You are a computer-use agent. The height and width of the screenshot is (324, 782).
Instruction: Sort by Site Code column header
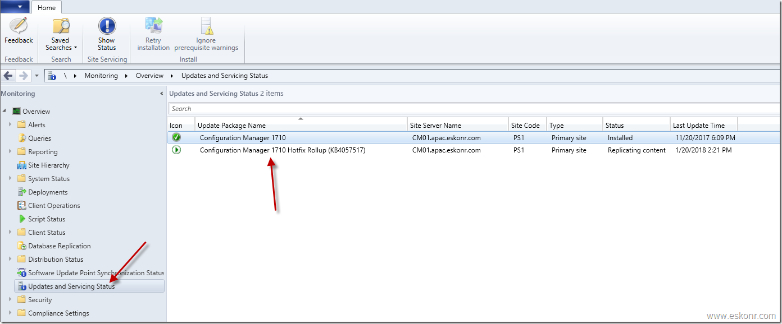(528, 125)
